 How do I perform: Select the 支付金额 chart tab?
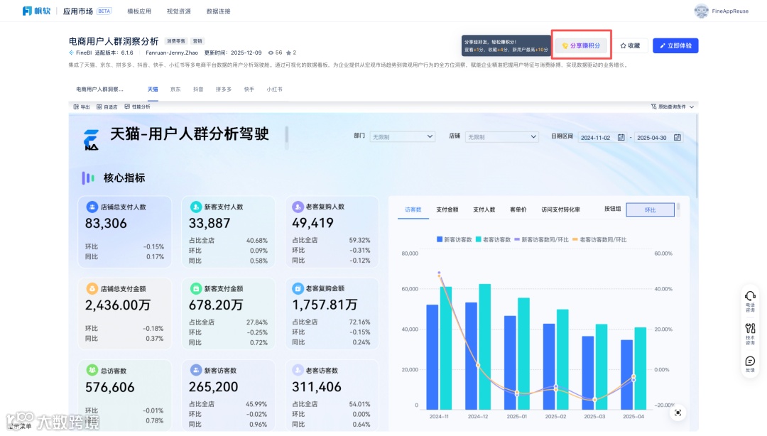click(447, 209)
